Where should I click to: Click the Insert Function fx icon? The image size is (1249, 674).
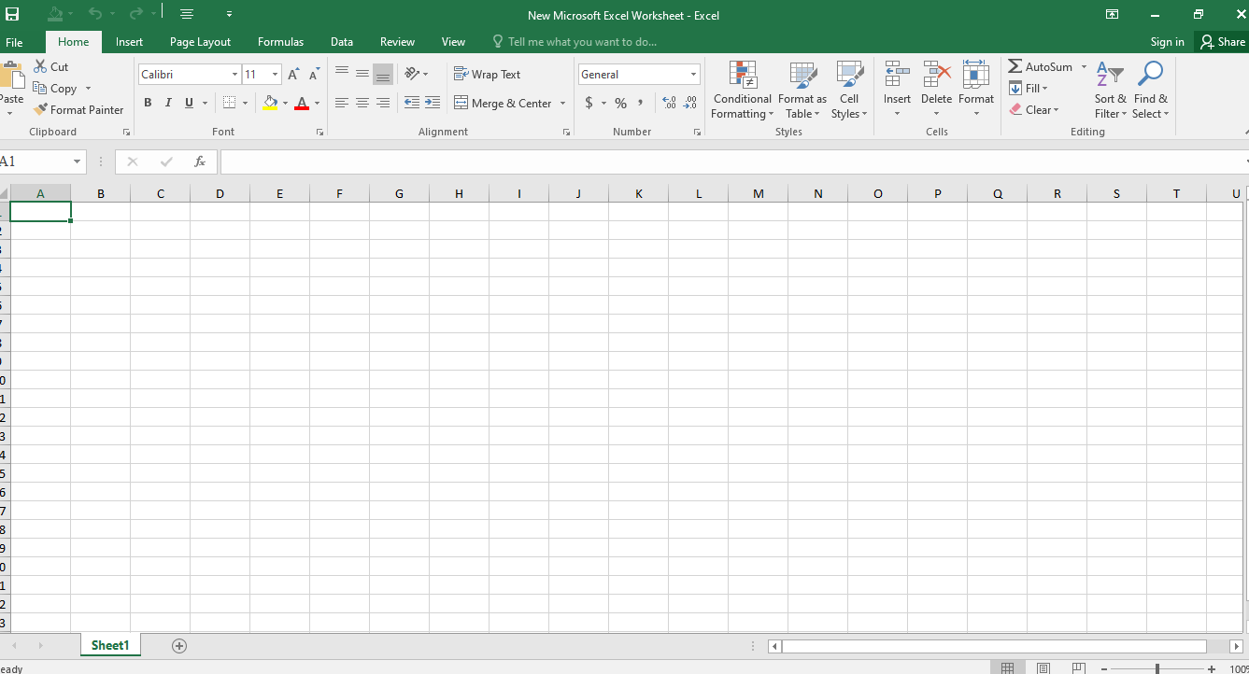(x=200, y=161)
